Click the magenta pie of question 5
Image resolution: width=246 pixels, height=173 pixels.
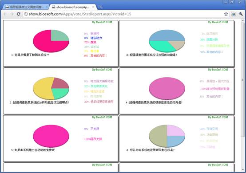51,136
